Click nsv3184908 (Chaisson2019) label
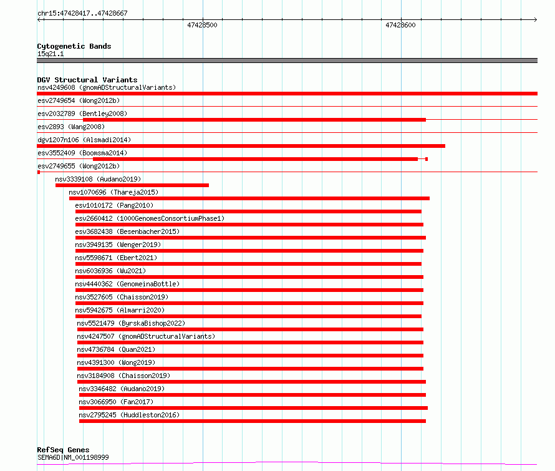 (x=123, y=376)
